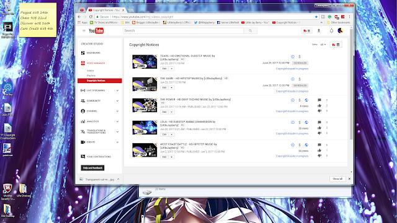
Task: Open the YT Copyright Counterclaim desktop file
Action: tap(7, 131)
